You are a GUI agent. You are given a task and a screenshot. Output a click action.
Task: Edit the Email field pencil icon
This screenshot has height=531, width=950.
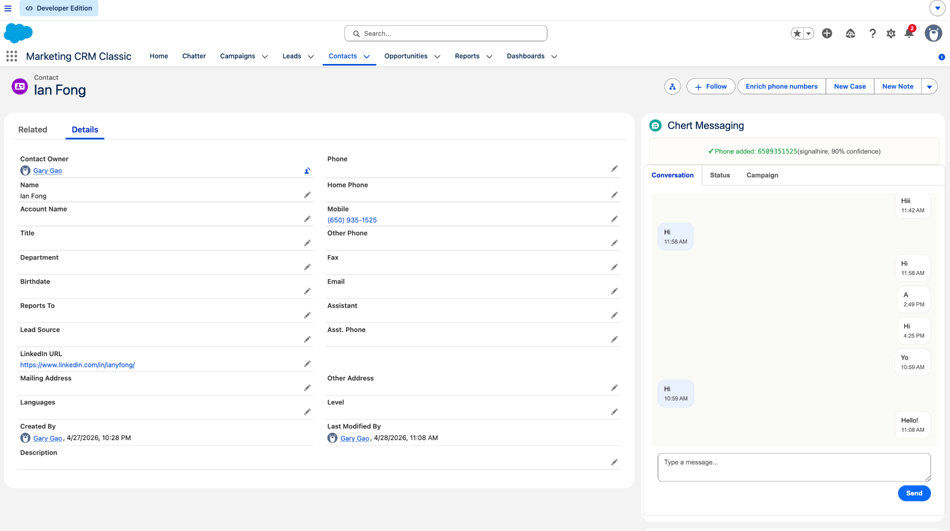(614, 292)
